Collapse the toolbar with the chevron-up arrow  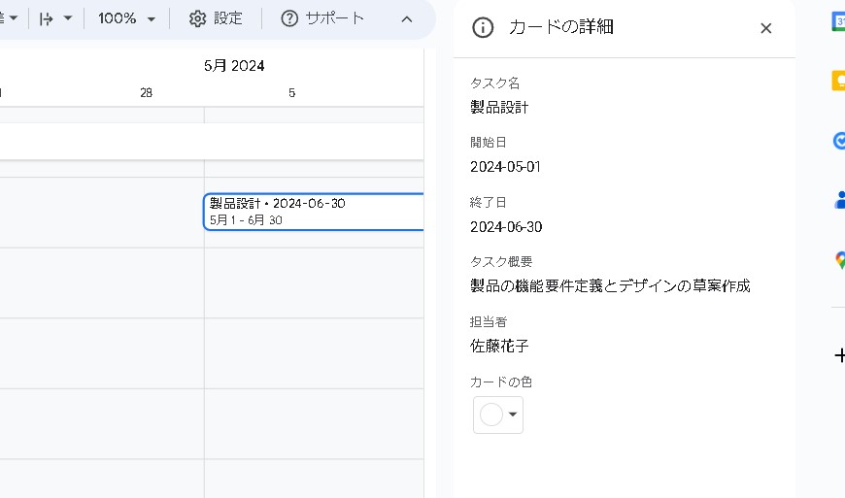coord(407,18)
